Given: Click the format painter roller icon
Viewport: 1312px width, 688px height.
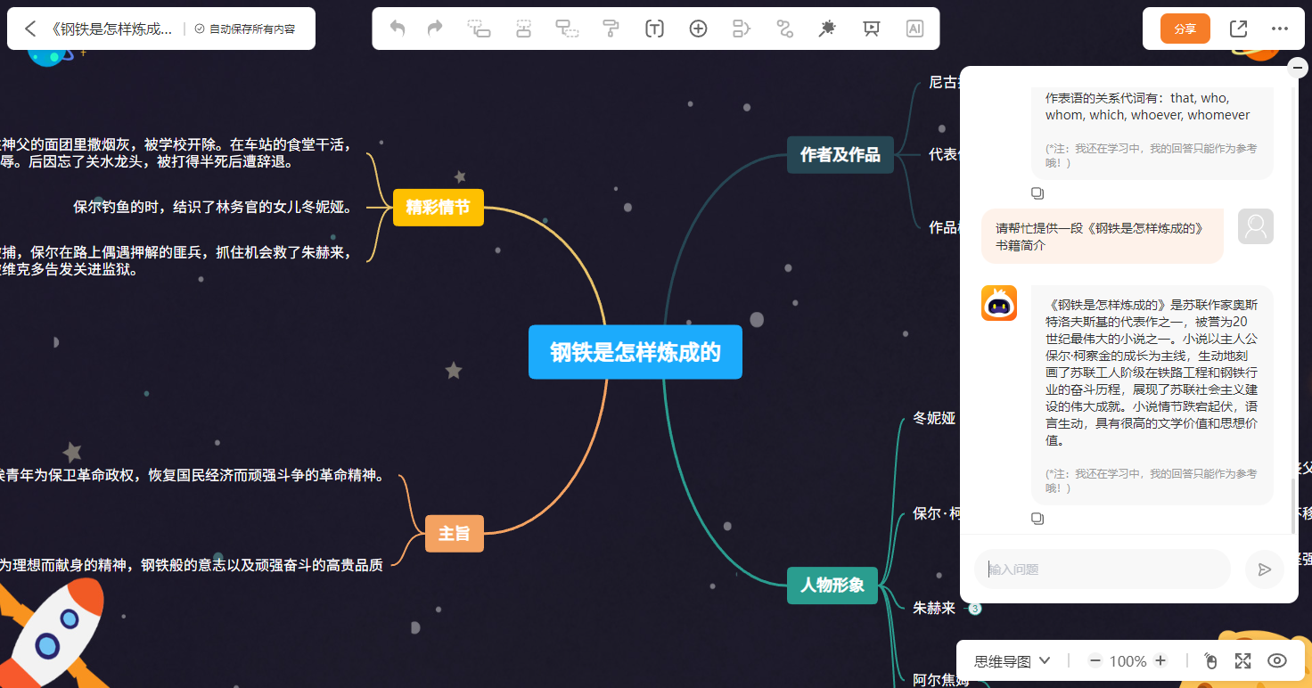Looking at the screenshot, I should click(611, 29).
